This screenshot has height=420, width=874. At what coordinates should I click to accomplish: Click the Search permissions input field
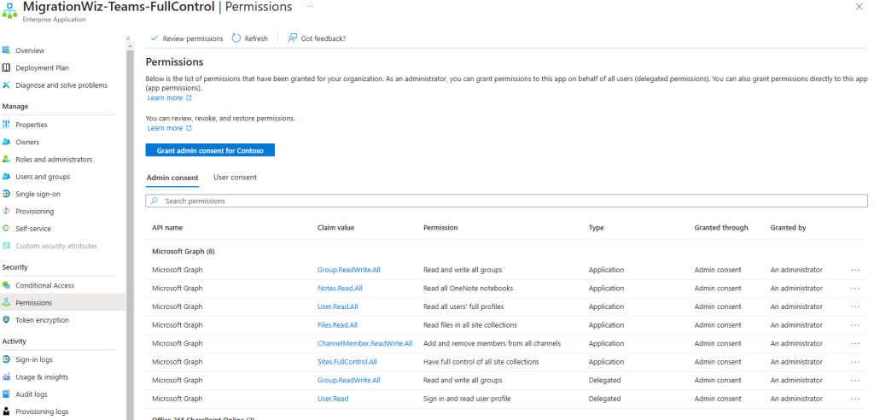[x=507, y=201]
